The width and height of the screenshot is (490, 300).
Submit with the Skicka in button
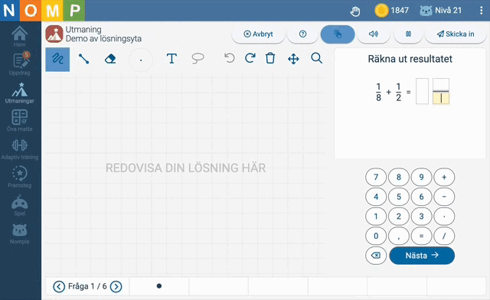[456, 34]
